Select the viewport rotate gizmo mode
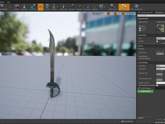 click(97, 14)
